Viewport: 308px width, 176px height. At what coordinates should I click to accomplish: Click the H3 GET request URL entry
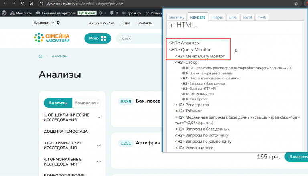pos(237,68)
